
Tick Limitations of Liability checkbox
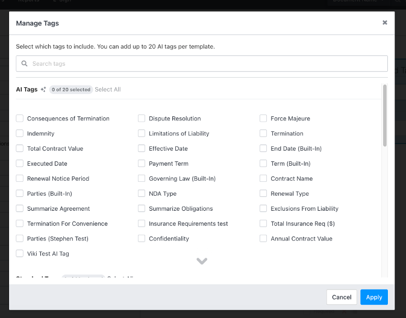(142, 133)
